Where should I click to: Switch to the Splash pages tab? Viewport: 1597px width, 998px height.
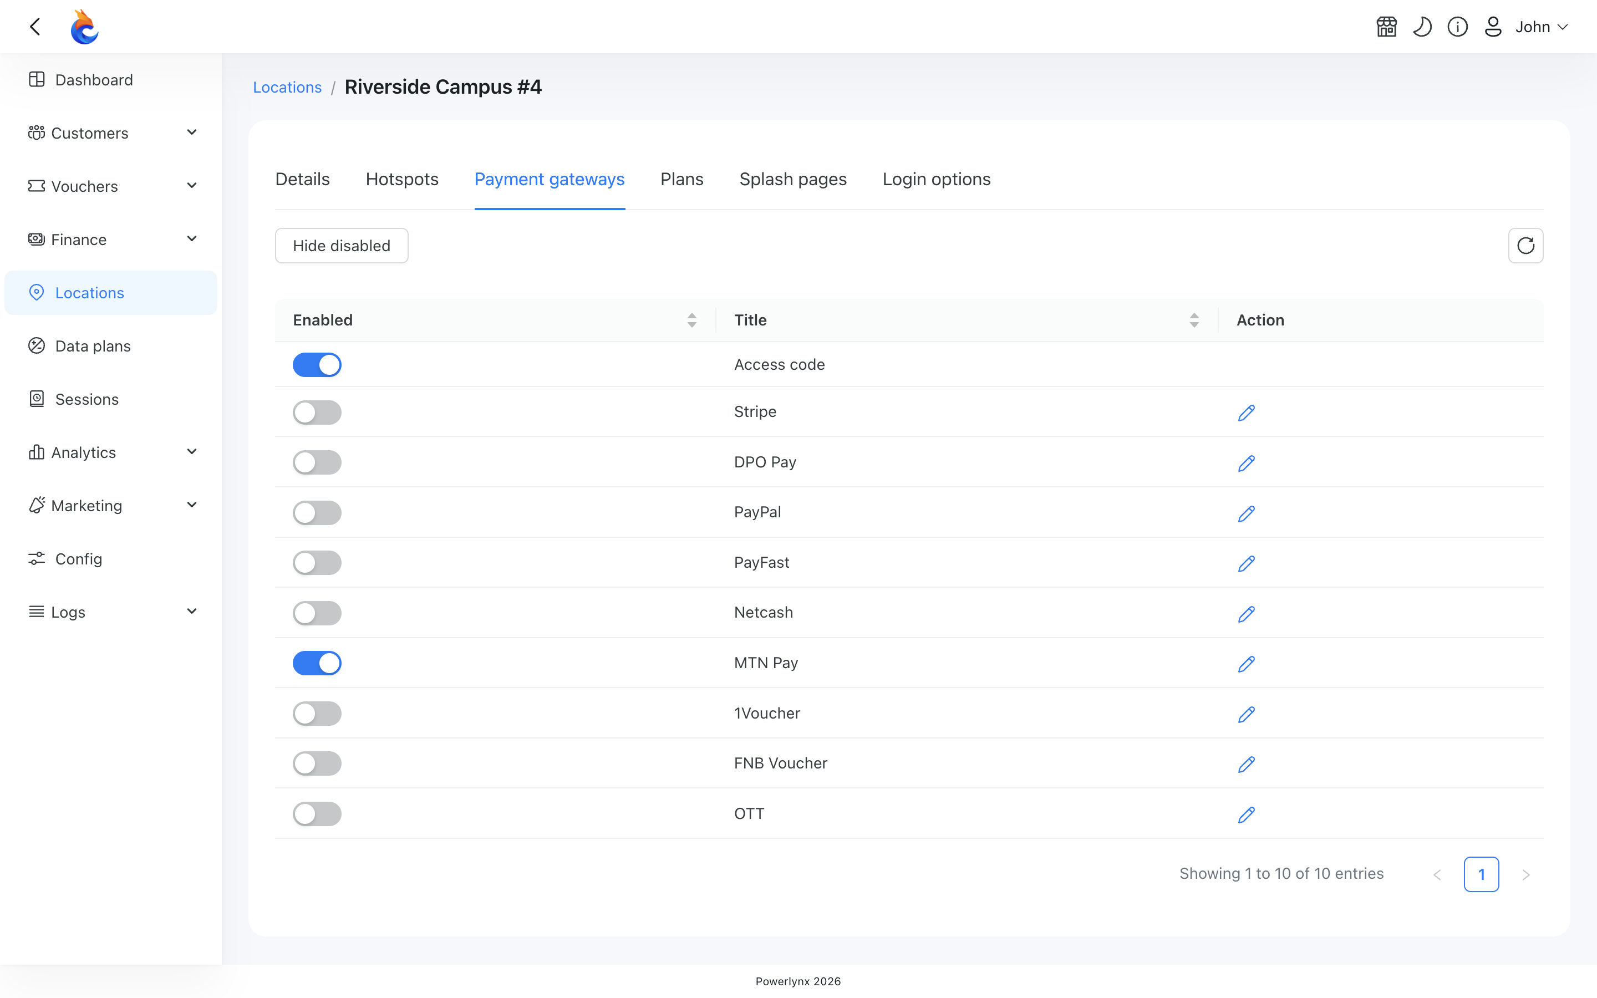[x=792, y=179]
